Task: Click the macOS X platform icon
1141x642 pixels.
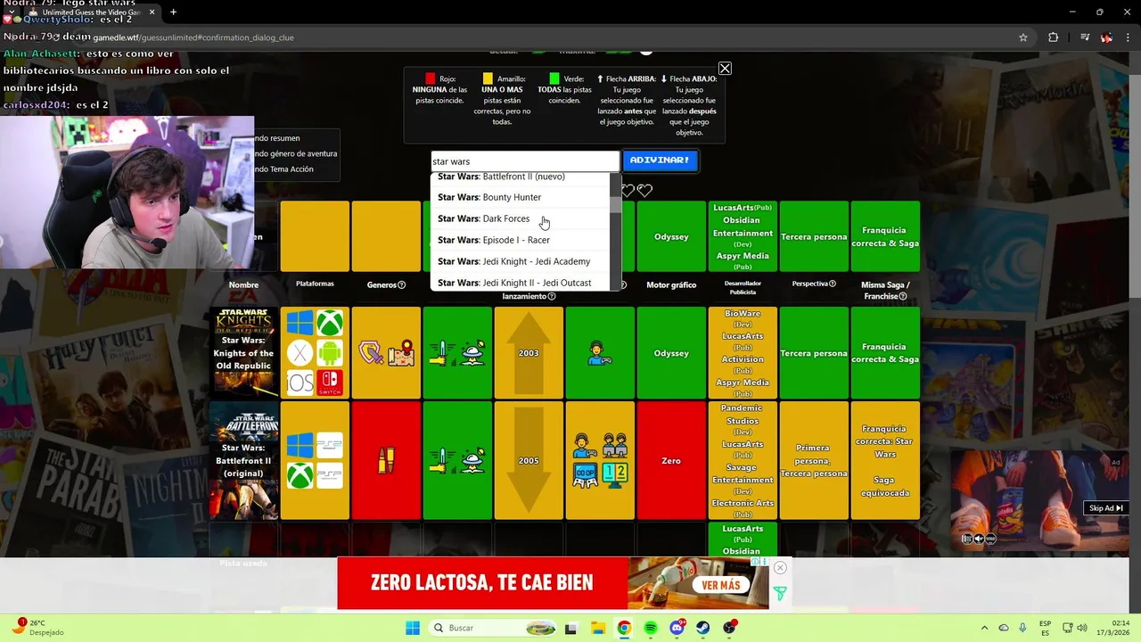Action: coord(300,353)
